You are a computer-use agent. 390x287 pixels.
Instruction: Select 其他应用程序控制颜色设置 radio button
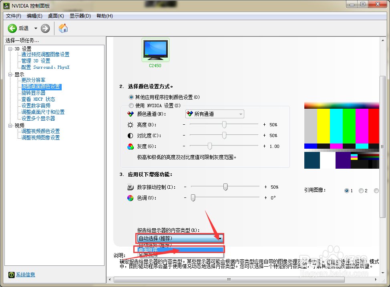pos(131,97)
